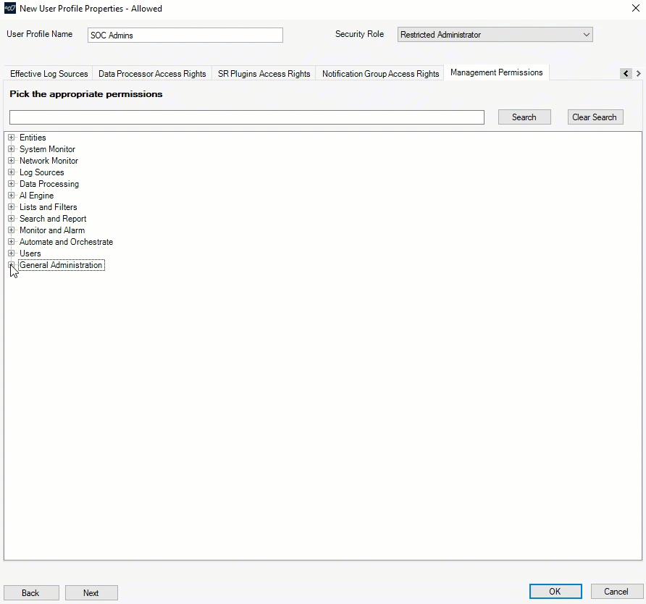Open Notification Group Access Rights tab
Screen dimensions: 646x604
380,74
